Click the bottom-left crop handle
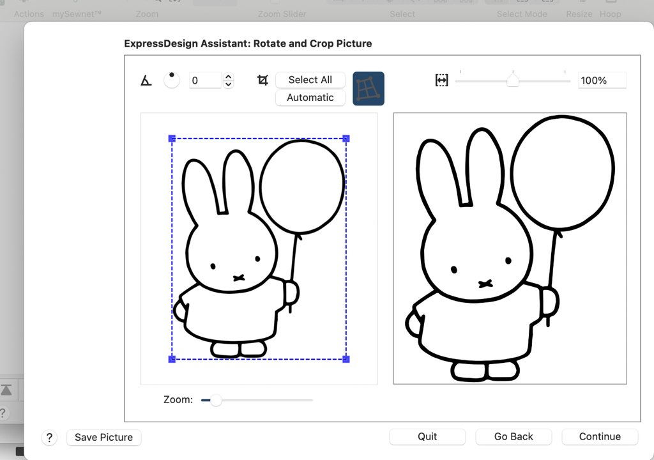 172,359
